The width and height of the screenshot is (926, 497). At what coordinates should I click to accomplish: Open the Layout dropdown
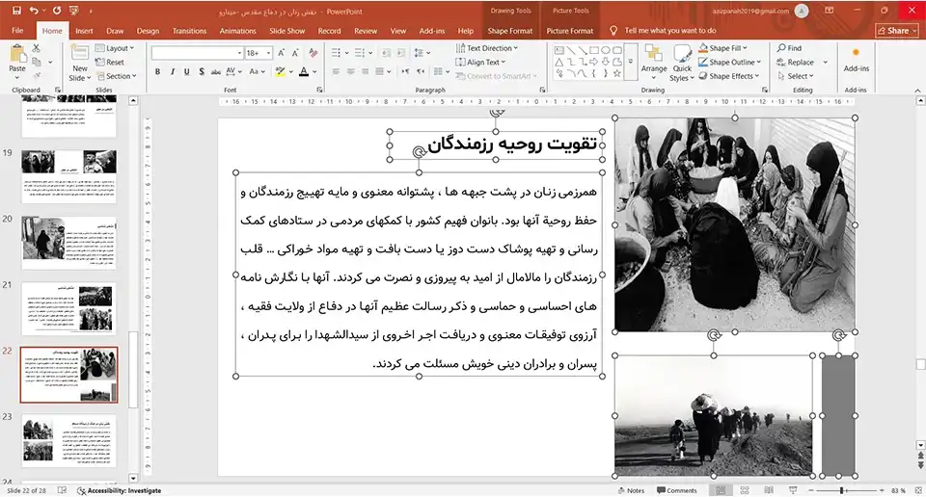(115, 48)
